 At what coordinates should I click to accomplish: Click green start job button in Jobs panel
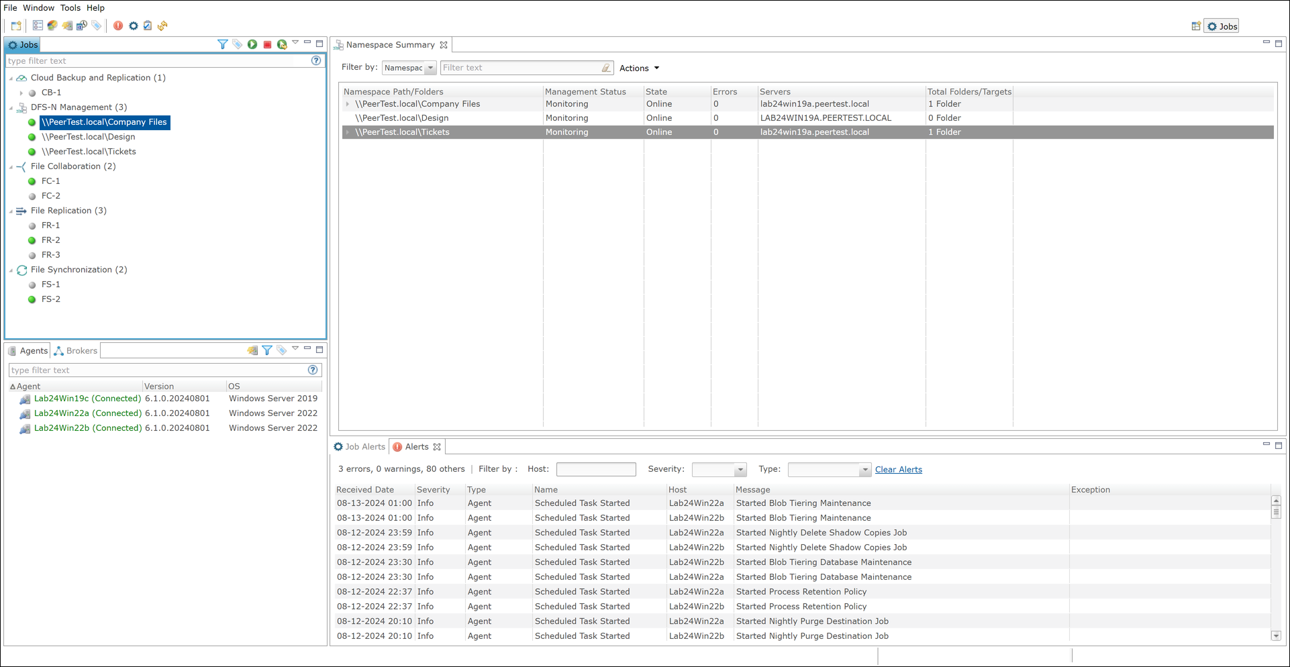[252, 44]
